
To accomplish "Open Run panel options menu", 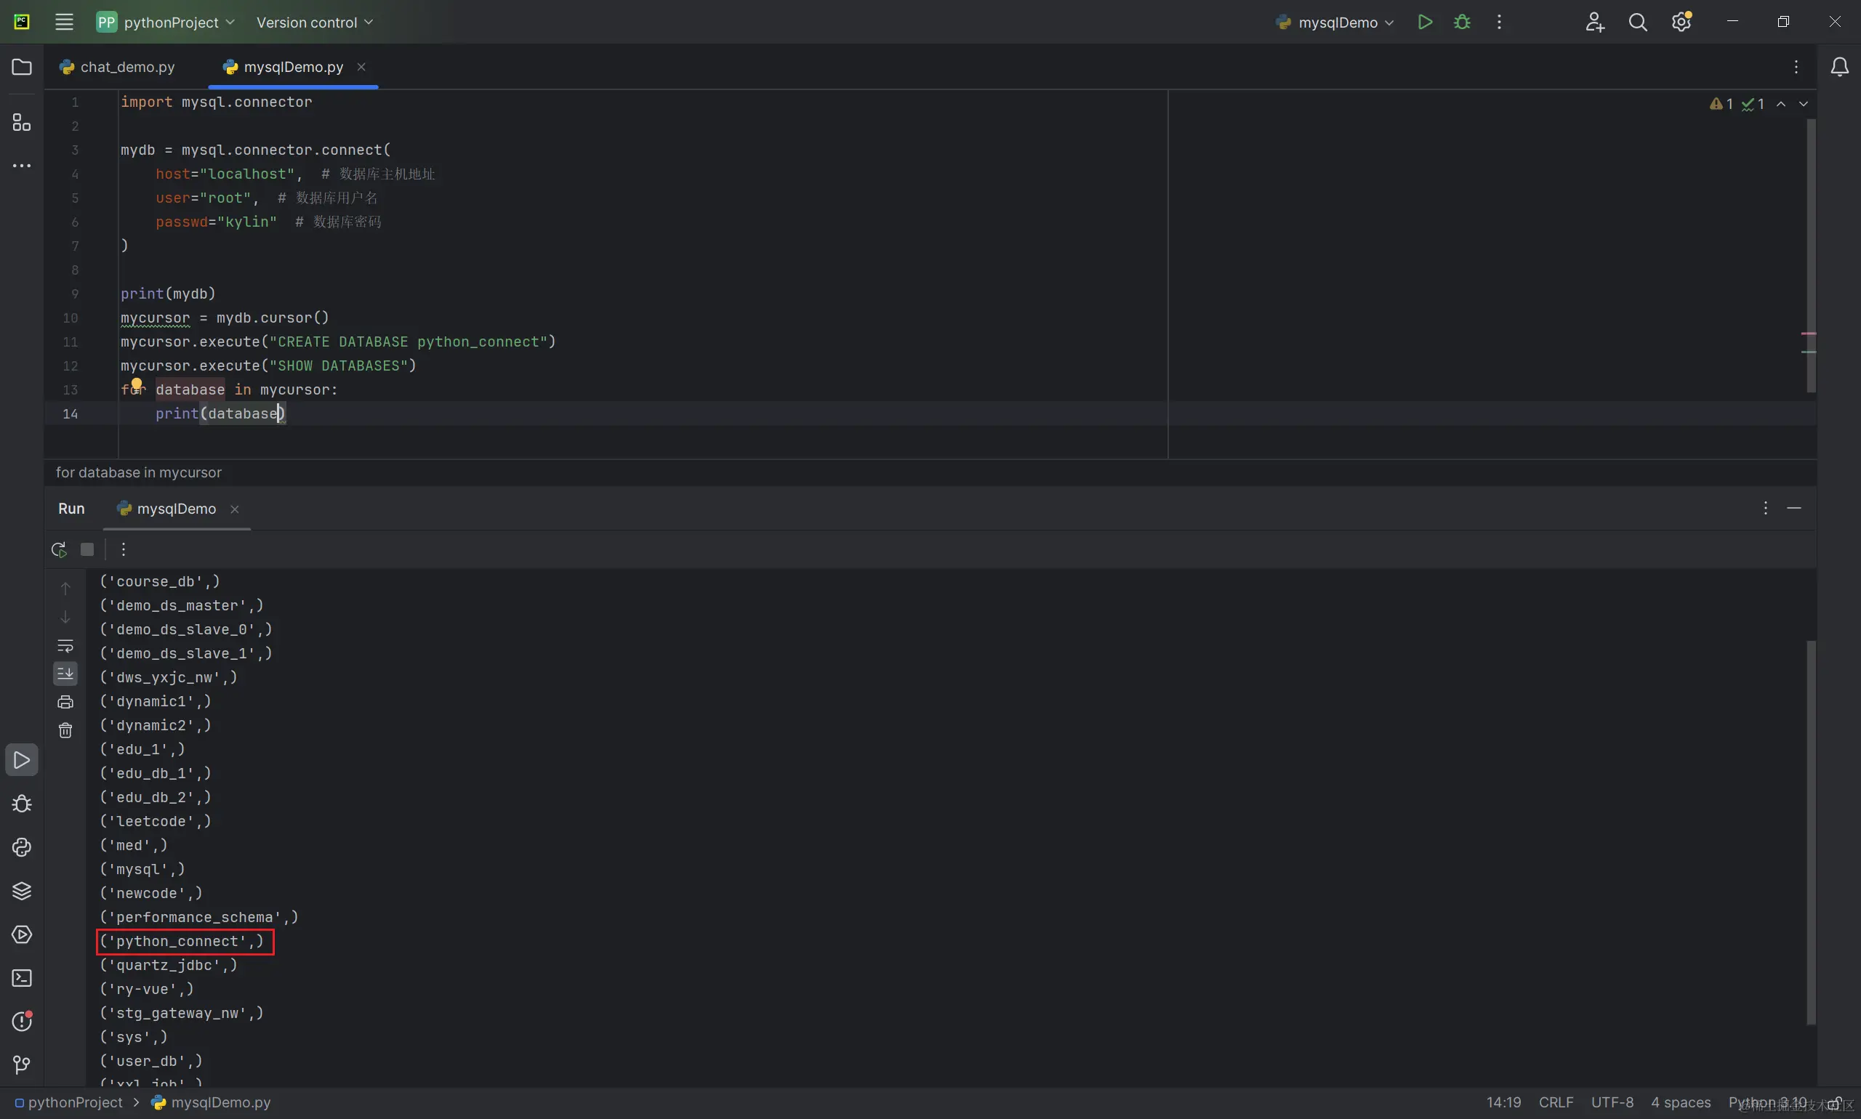I will point(1766,508).
